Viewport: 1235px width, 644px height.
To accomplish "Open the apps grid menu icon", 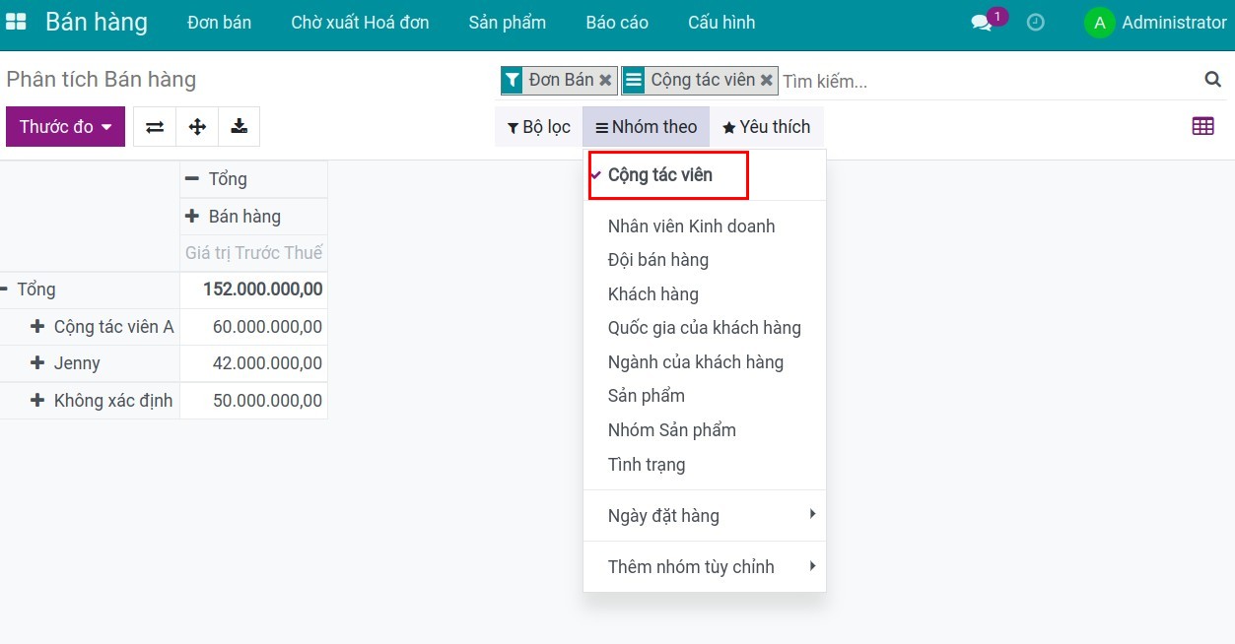I will pos(16,22).
